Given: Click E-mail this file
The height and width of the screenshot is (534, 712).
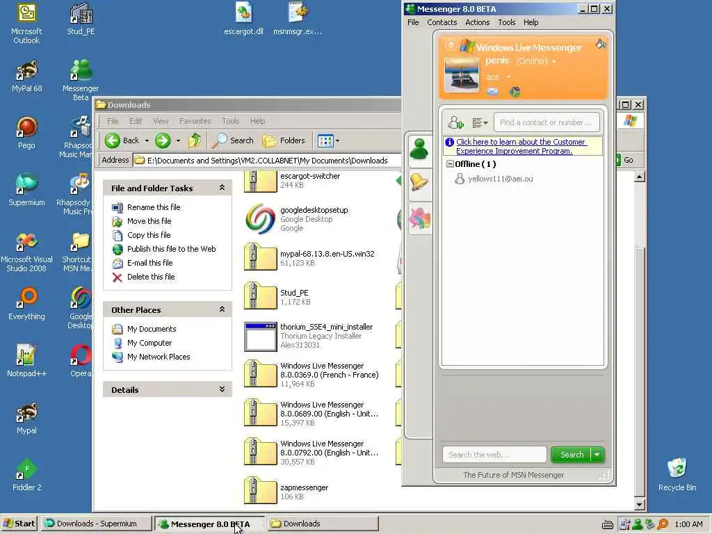Looking at the screenshot, I should coord(150,263).
